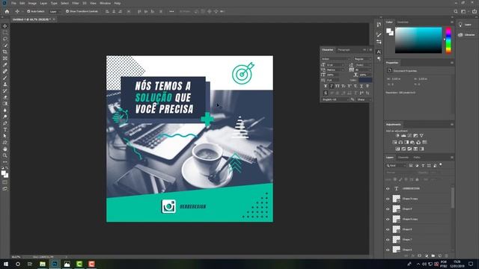
Task: Click the hue spectrum slider in Color panel
Action: coord(448,40)
